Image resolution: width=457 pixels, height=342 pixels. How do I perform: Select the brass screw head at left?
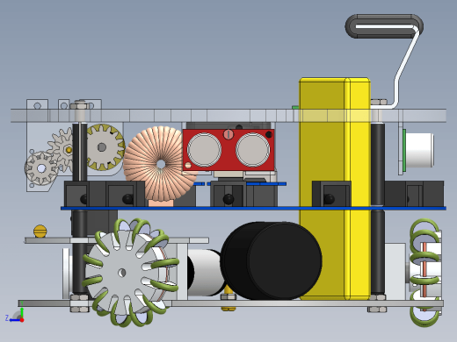40,232
